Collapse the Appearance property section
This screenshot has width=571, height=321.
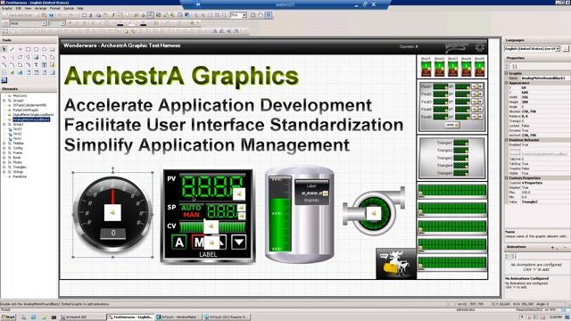point(507,83)
